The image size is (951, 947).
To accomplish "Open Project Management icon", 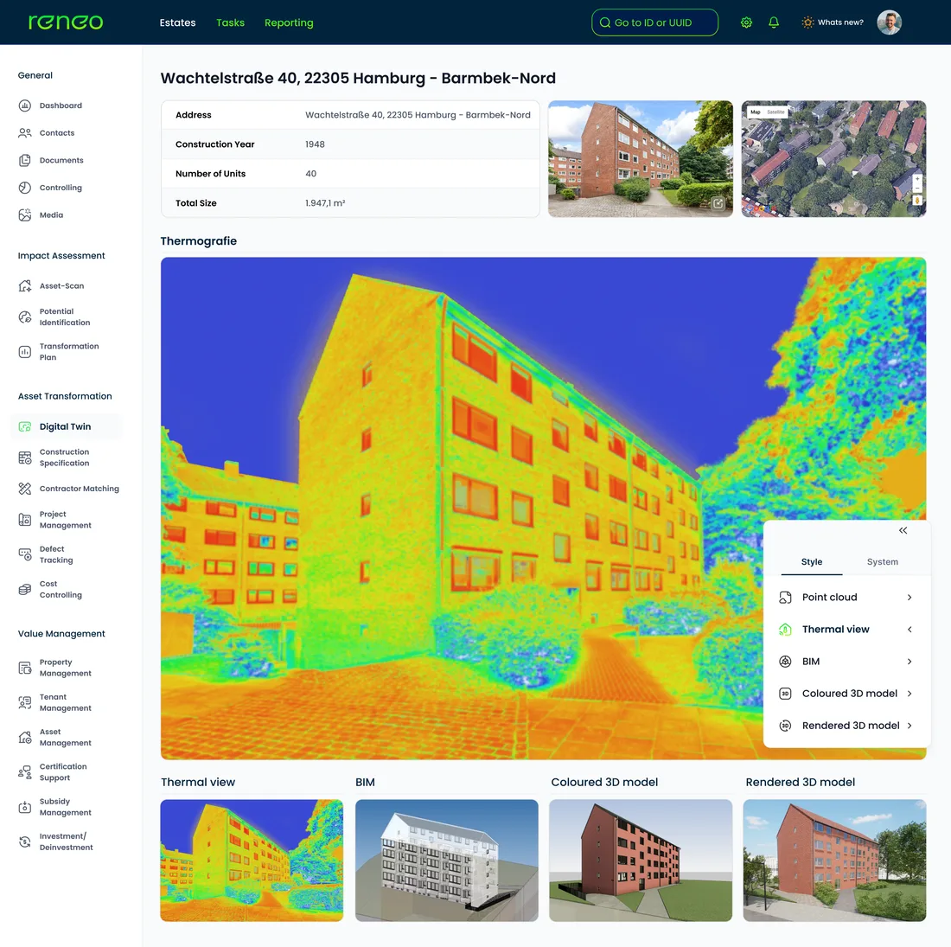I will pos(25,519).
